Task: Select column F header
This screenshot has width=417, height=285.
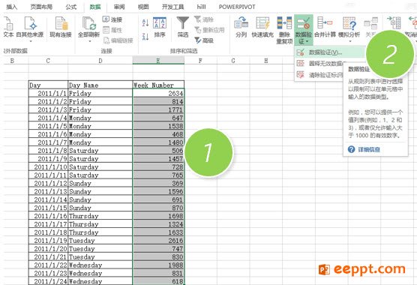Action: pyautogui.click(x=200, y=61)
